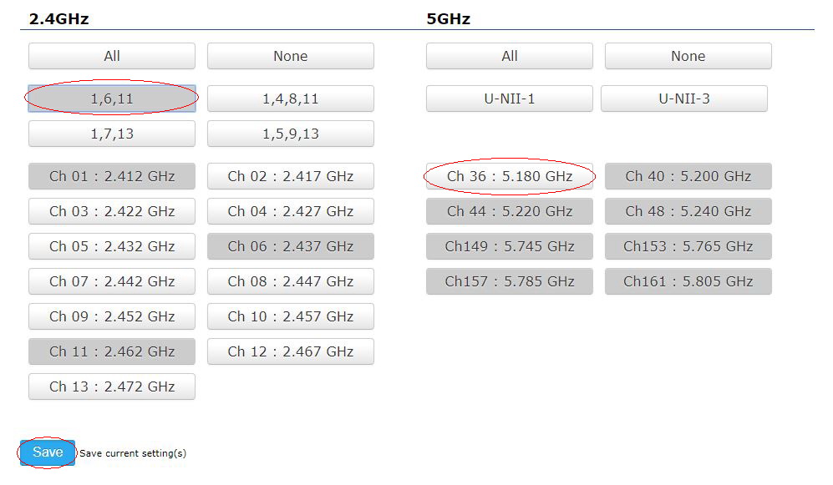Screen dimensions: 833x485
Task: Enable Ch 13 : 2.472 GHz
Action: [x=112, y=386]
